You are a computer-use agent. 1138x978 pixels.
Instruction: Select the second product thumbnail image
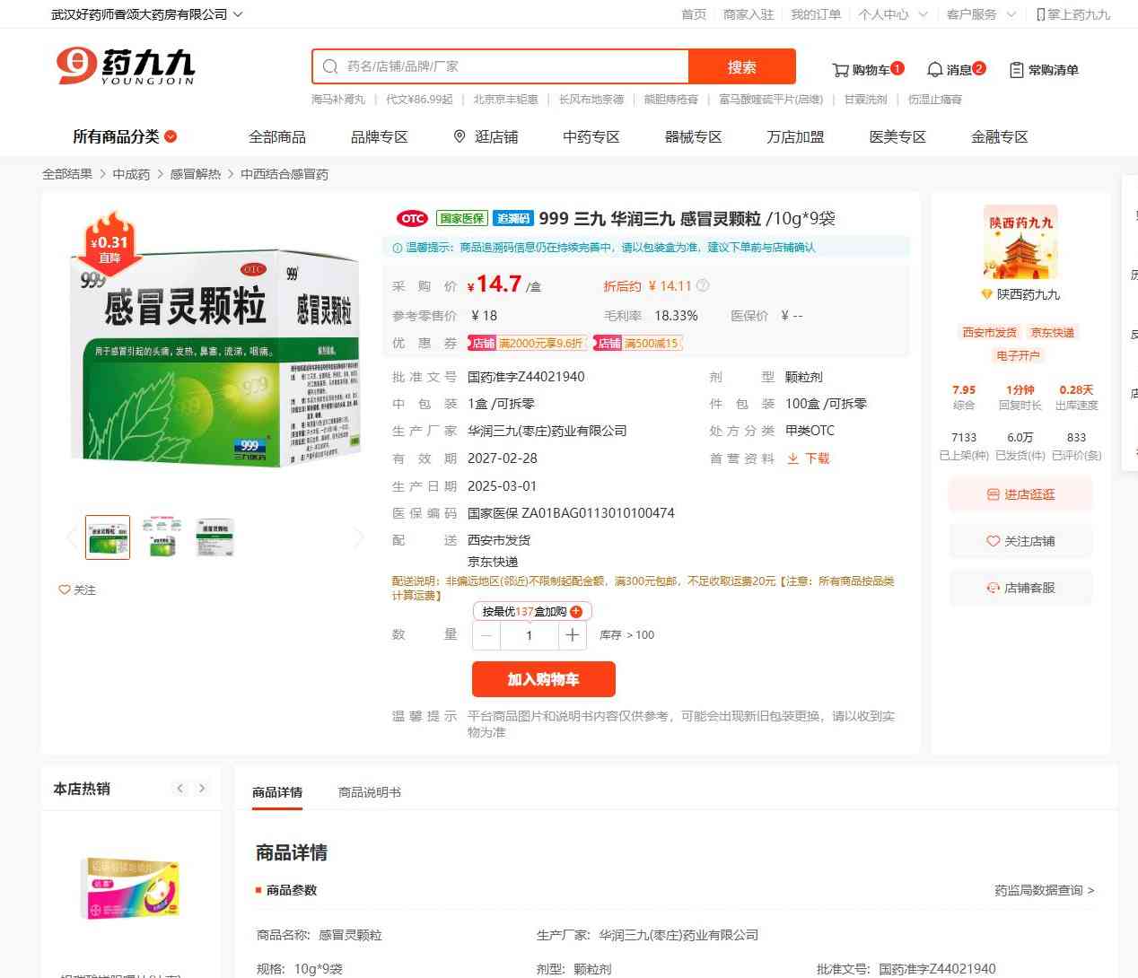click(162, 537)
